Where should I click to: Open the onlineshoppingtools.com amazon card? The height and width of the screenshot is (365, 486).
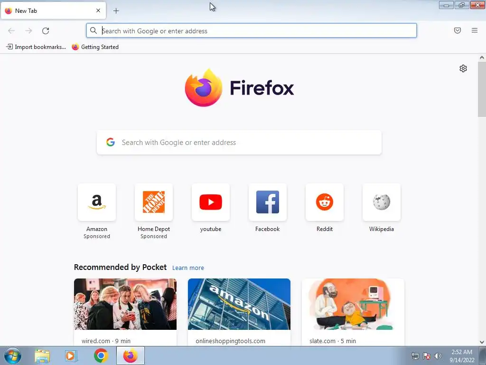(x=239, y=304)
